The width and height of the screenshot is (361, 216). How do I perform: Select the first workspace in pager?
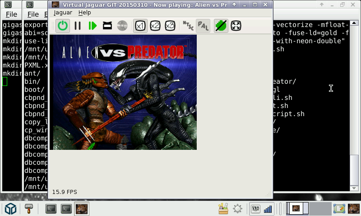point(297,209)
